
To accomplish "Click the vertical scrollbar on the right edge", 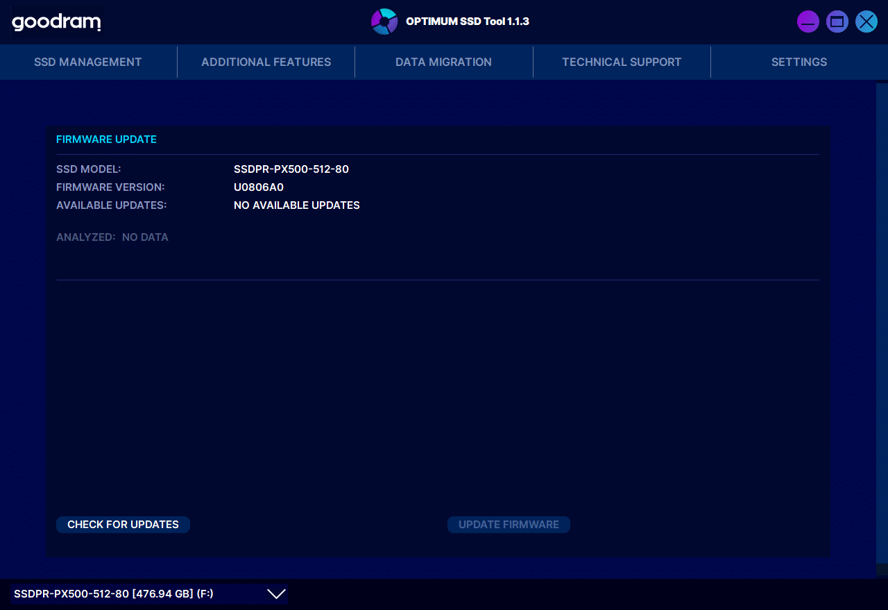I will pos(882,326).
